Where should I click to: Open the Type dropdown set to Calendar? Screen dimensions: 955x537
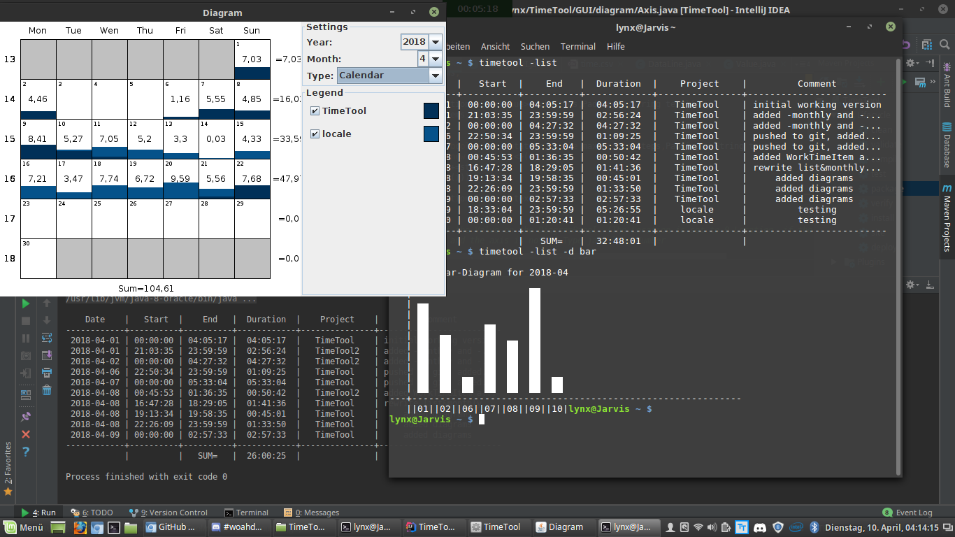click(x=436, y=76)
